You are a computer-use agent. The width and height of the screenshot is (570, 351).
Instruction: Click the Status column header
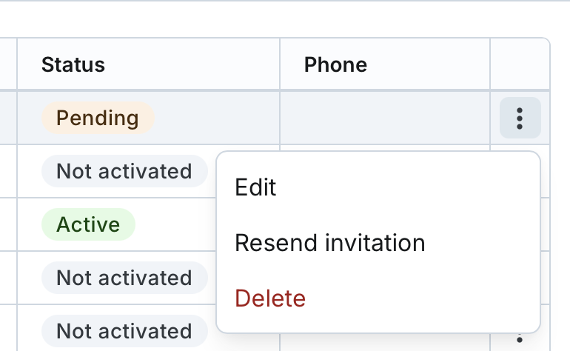click(73, 64)
